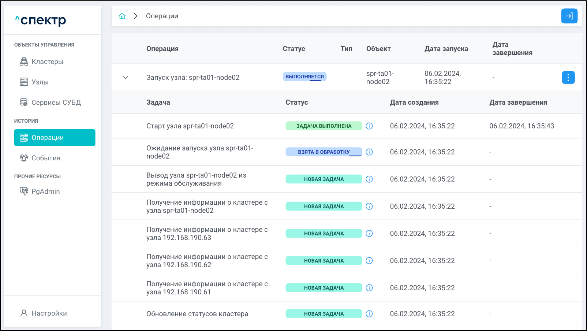
Task: Click info icon for 'Обновление статусов кластера' task
Action: click(x=369, y=314)
